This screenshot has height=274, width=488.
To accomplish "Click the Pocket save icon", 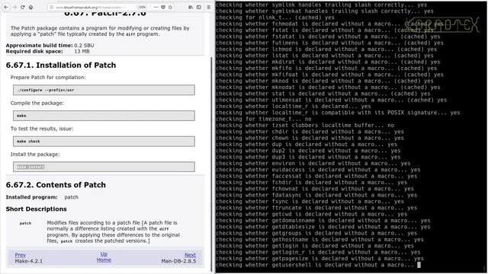I will click(163, 7).
